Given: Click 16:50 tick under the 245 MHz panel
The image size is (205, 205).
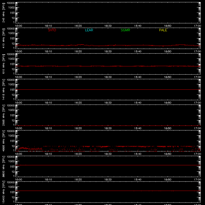Looking at the screenshot, I should [x=168, y=26].
